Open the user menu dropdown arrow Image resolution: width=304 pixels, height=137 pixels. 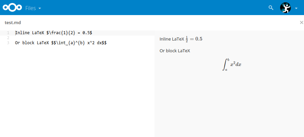pos(296,8)
